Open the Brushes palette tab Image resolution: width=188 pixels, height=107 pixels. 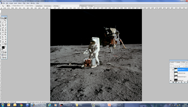[91, 6]
